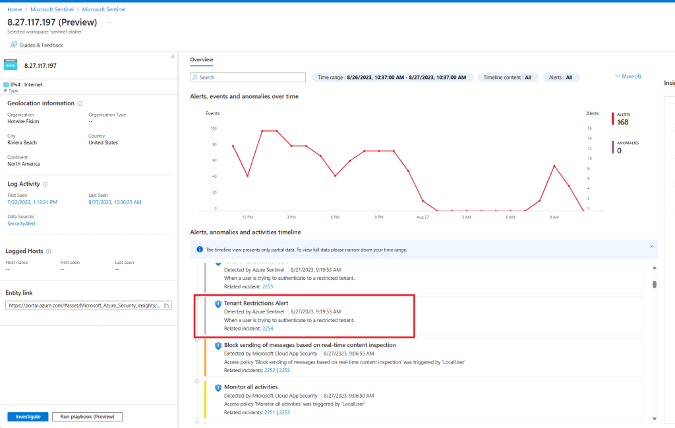675x428 pixels.
Task: Click shield icon of Tenant Restrictions Alert
Action: click(x=218, y=304)
